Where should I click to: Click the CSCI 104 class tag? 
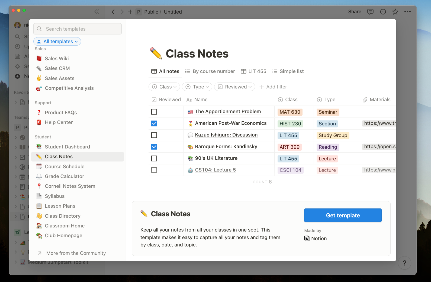(x=290, y=170)
